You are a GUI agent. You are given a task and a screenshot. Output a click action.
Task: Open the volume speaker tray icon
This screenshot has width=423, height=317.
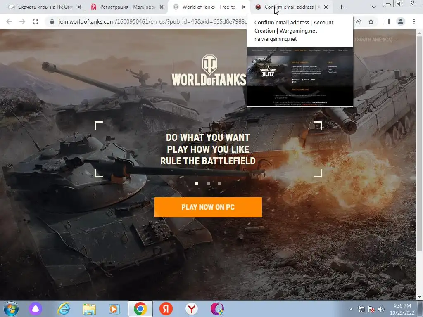(x=381, y=310)
